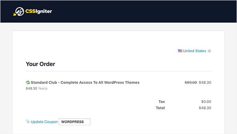Image resolution: width=237 pixels, height=134 pixels.
Task: Click the CSSIgniter wordmark in header
Action: click(39, 11)
